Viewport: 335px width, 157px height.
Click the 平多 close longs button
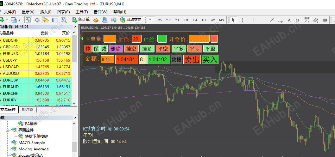[x=179, y=49]
